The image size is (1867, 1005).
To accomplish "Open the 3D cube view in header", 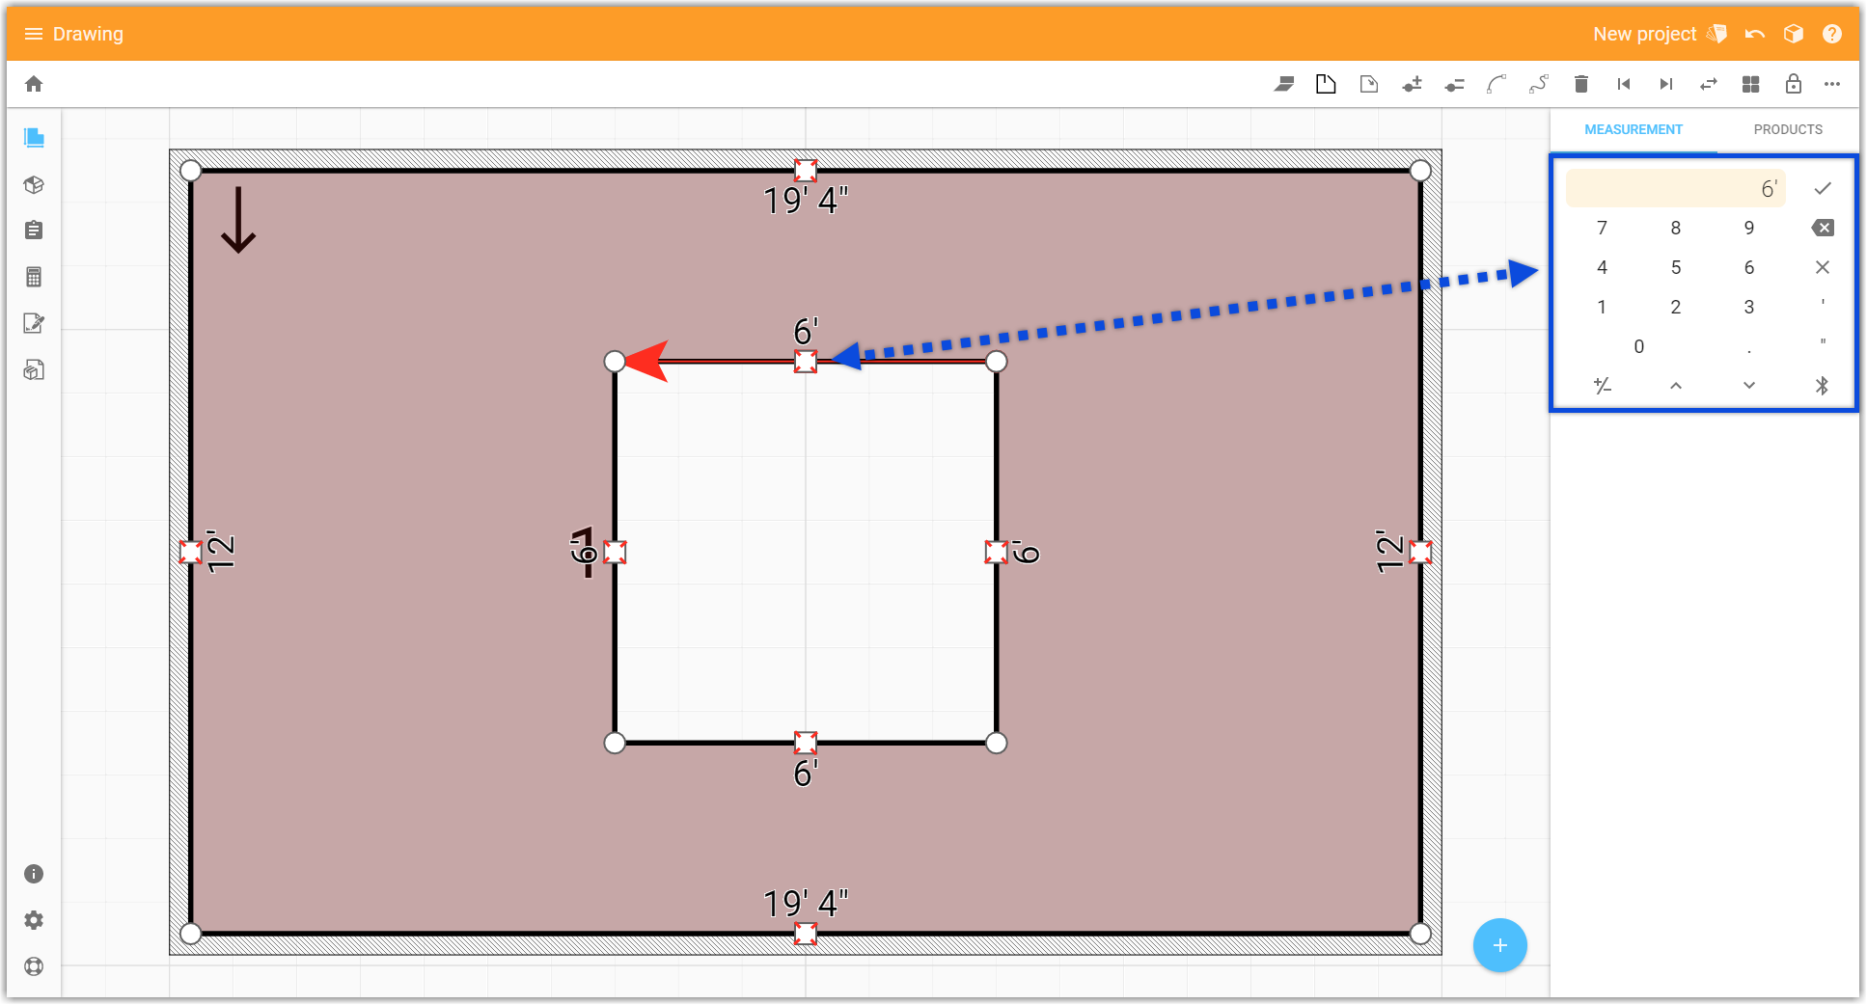I will (x=1794, y=34).
